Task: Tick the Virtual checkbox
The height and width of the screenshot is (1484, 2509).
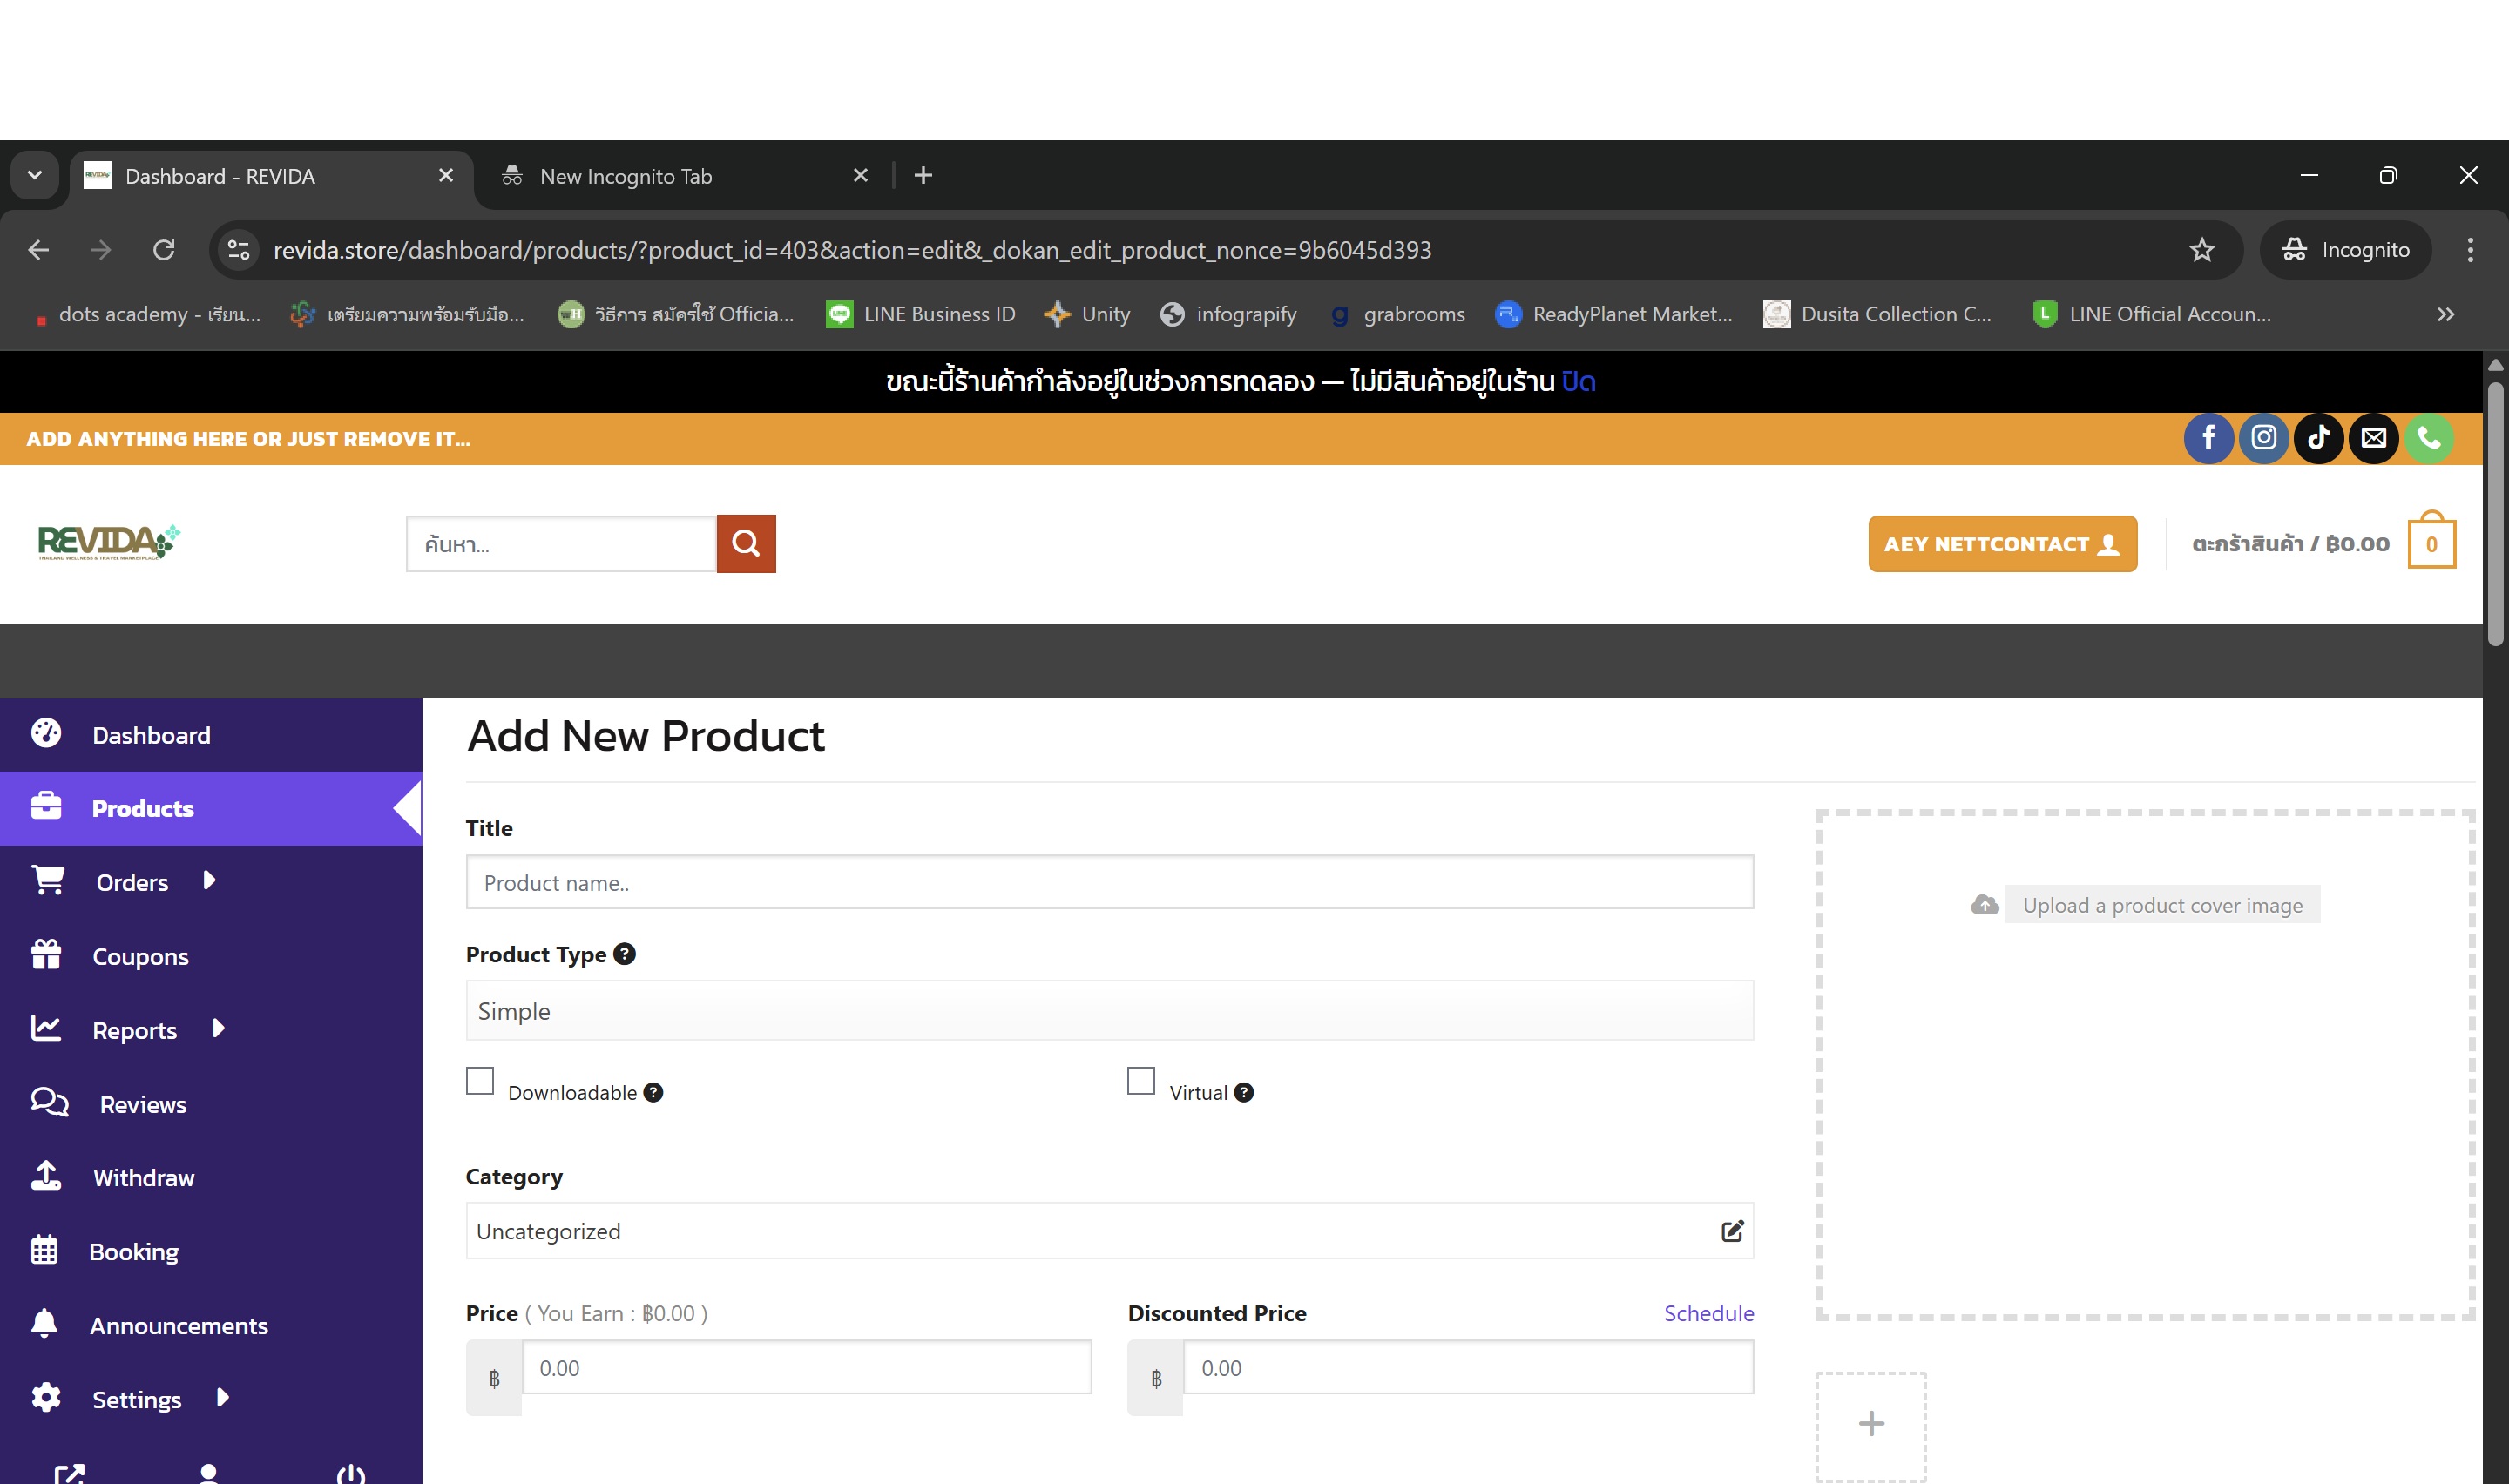Action: point(1141,1081)
